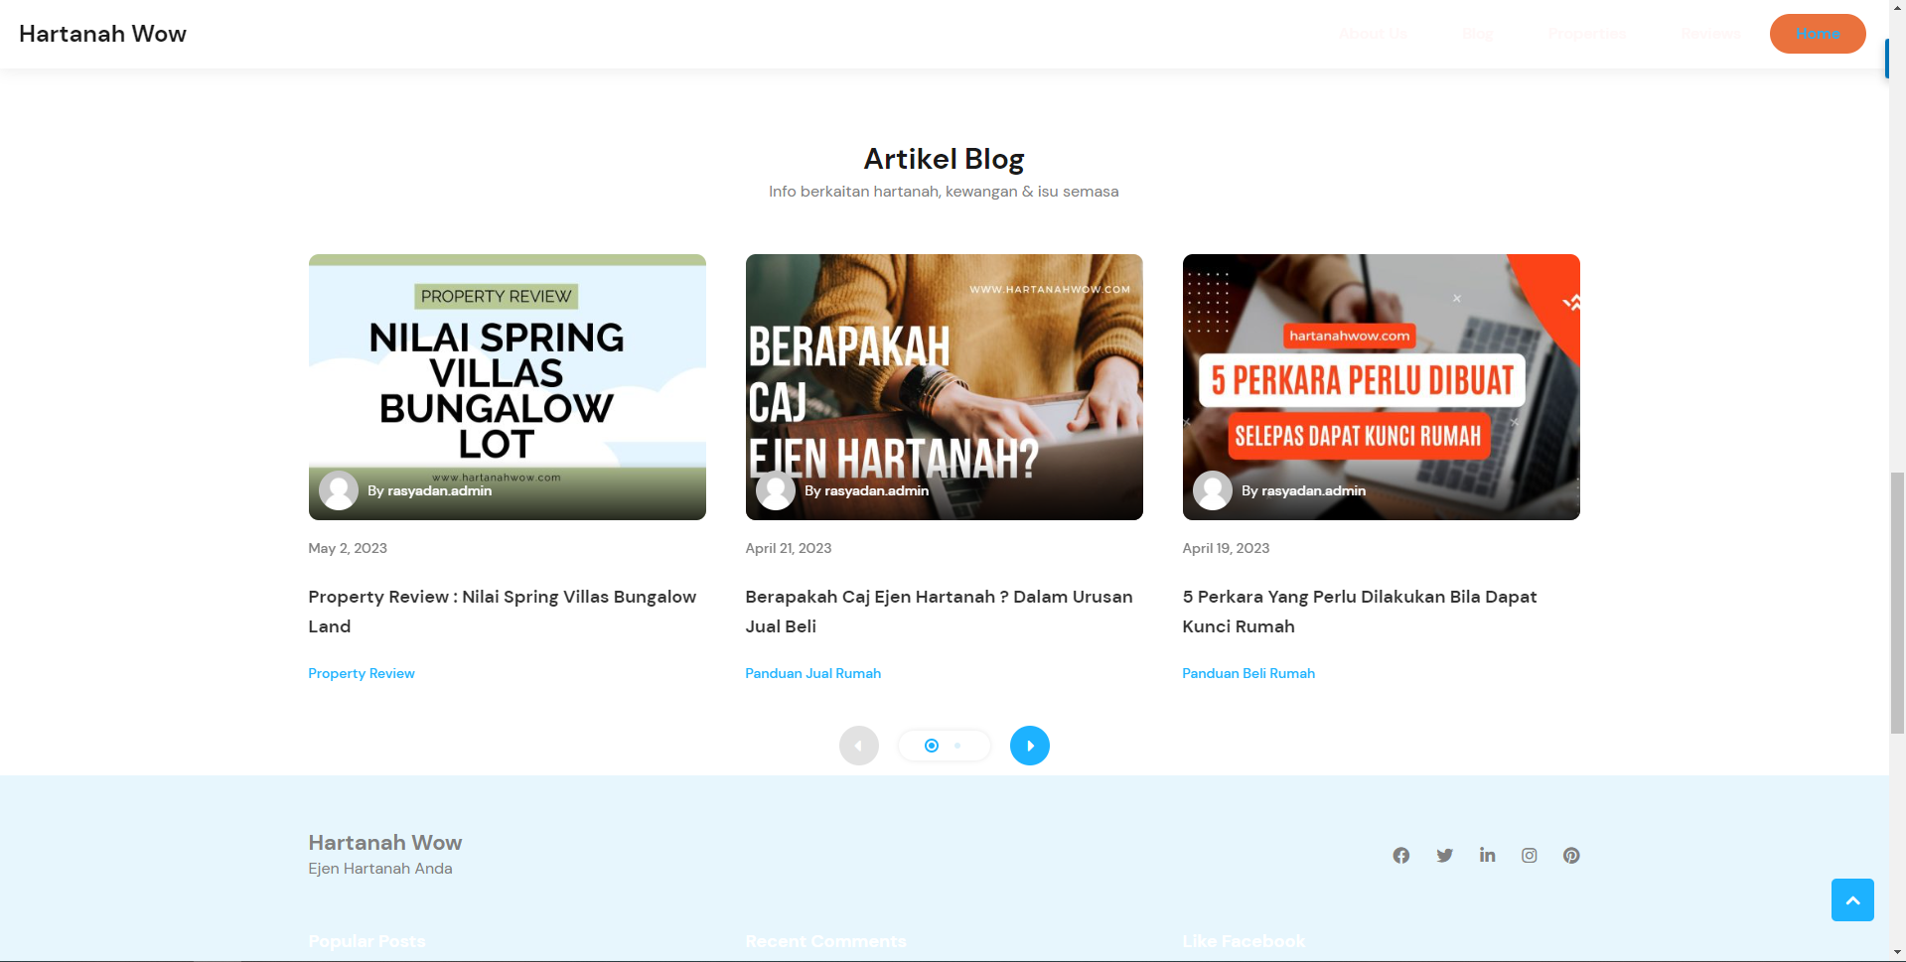Image resolution: width=1906 pixels, height=962 pixels.
Task: Click the blue back-to-top arrow button
Action: [1852, 899]
